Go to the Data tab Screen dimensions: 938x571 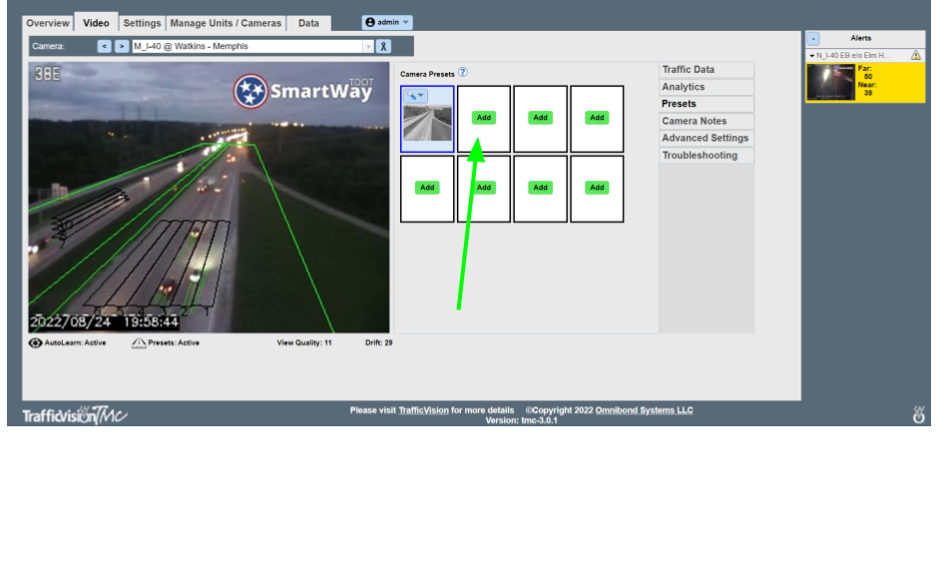coord(308,23)
